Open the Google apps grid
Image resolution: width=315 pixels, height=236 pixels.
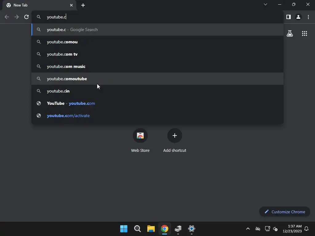tap(305, 33)
